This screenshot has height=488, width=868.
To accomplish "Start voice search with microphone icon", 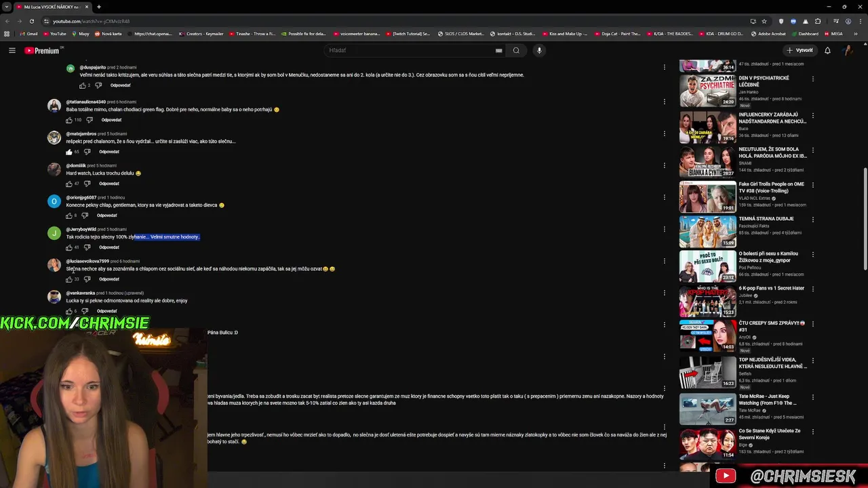I will pos(539,50).
